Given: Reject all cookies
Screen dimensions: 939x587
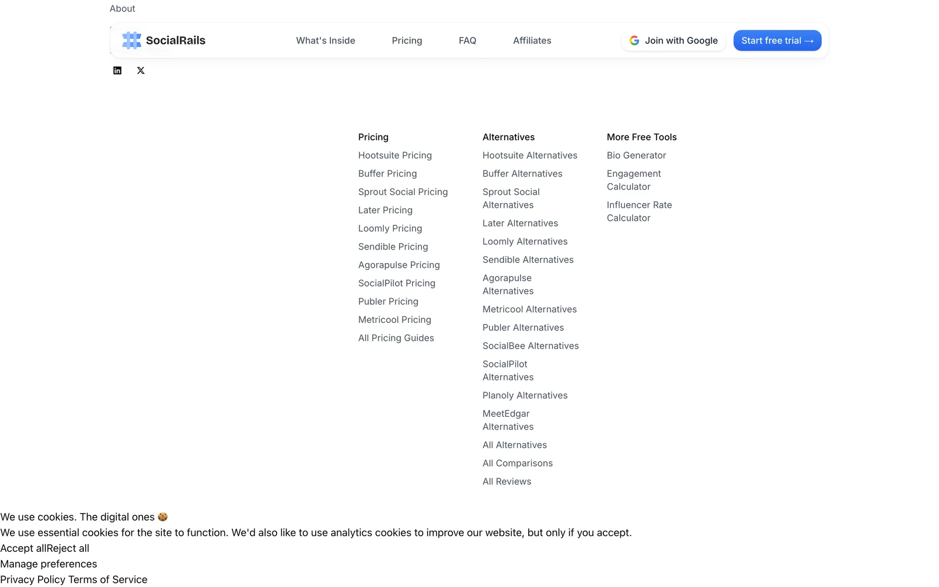Looking at the screenshot, I should 67,548.
